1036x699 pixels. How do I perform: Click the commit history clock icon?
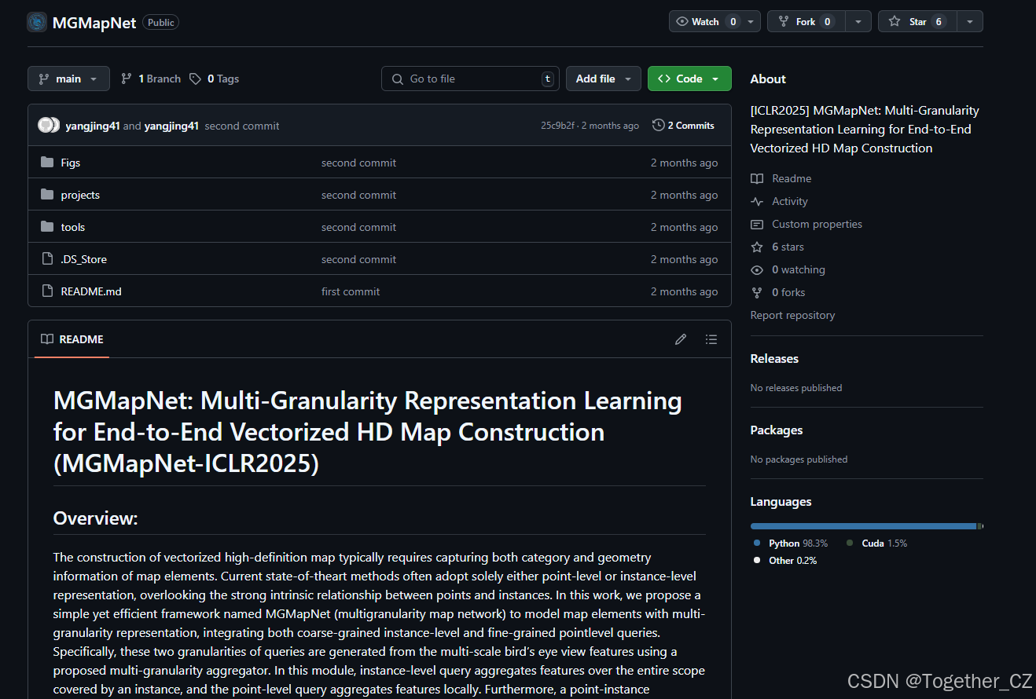click(x=658, y=125)
